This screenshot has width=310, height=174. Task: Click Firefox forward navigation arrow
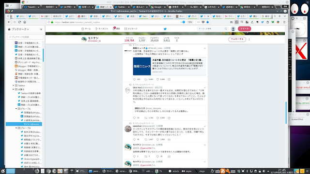point(14,22)
